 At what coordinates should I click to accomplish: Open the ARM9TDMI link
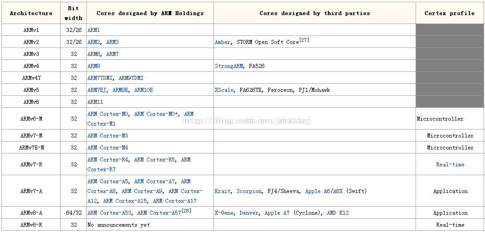pyautogui.click(x=131, y=78)
